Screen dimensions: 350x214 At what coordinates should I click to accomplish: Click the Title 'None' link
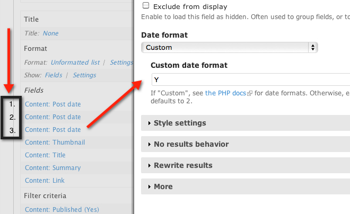click(51, 33)
